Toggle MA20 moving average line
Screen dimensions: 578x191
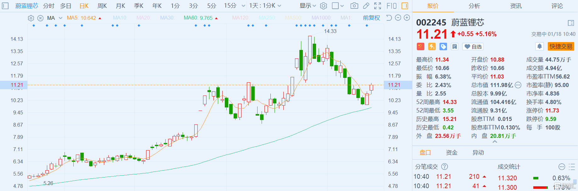click(x=144, y=18)
